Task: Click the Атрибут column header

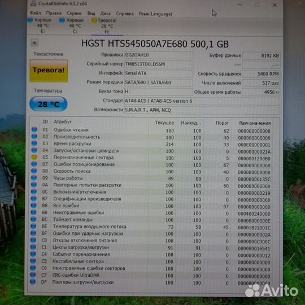Action: point(63,122)
